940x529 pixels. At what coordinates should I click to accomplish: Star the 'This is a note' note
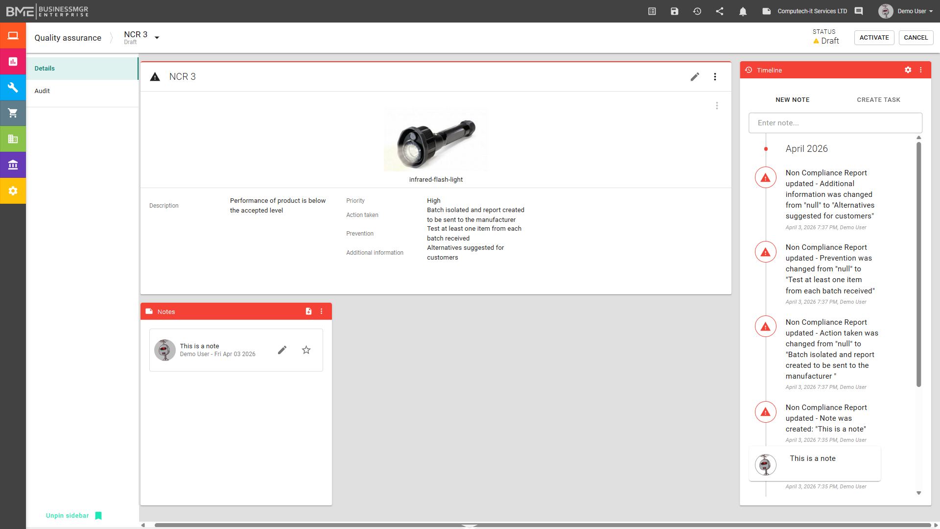coord(306,350)
